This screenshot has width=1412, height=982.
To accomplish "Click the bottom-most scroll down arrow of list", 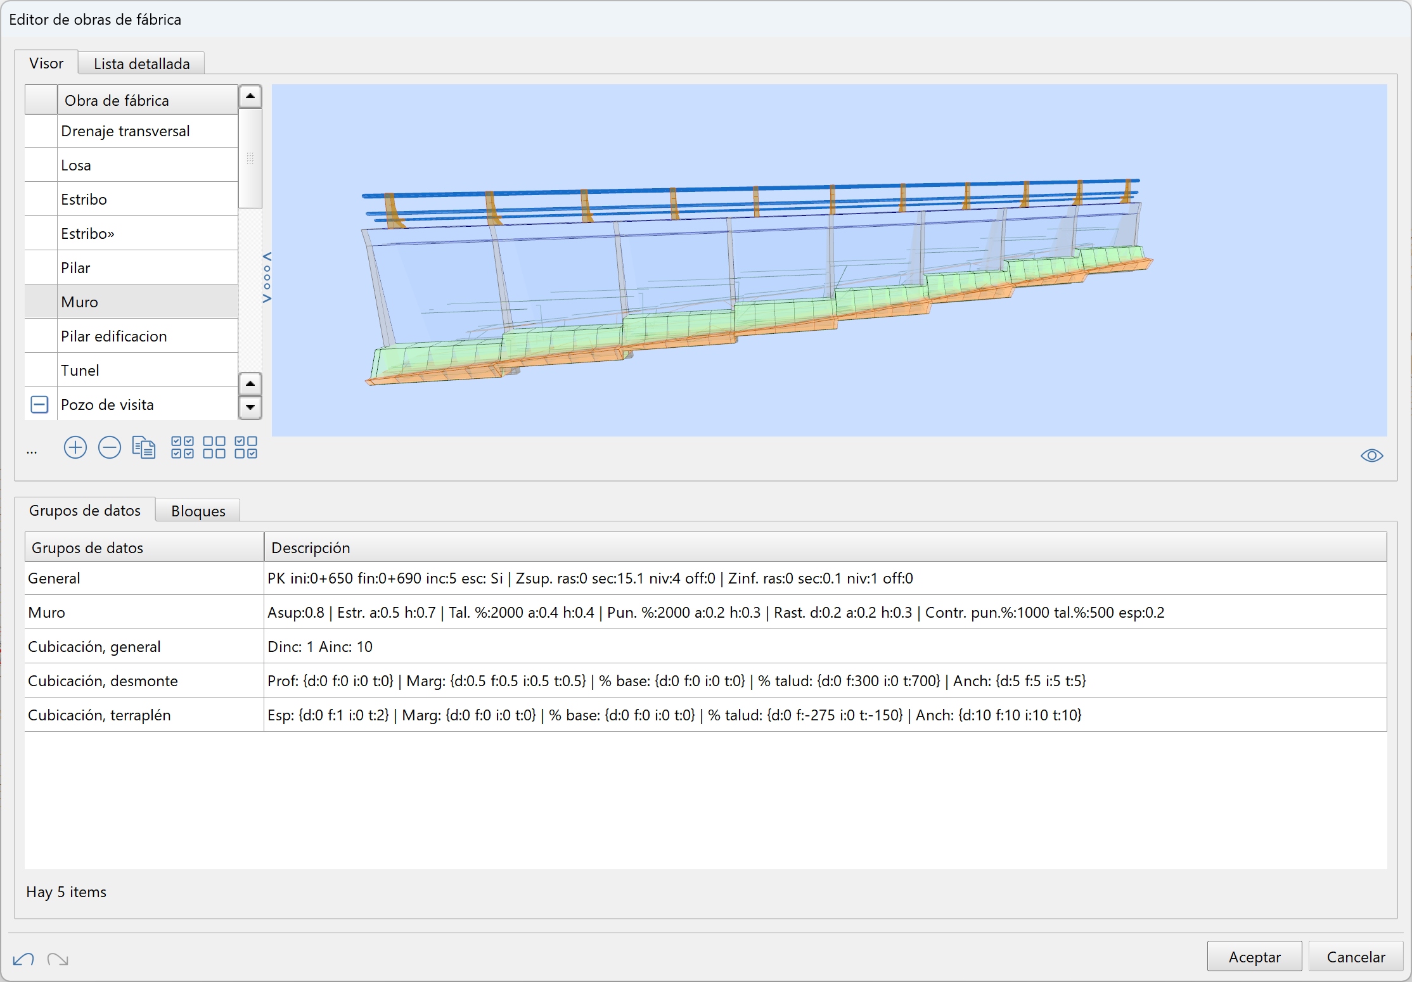I will pos(250,407).
